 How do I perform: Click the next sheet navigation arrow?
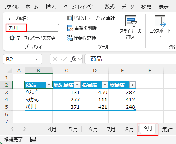tap(25, 129)
